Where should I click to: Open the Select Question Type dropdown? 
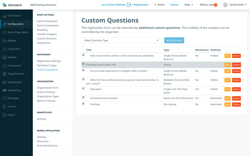(x=120, y=40)
